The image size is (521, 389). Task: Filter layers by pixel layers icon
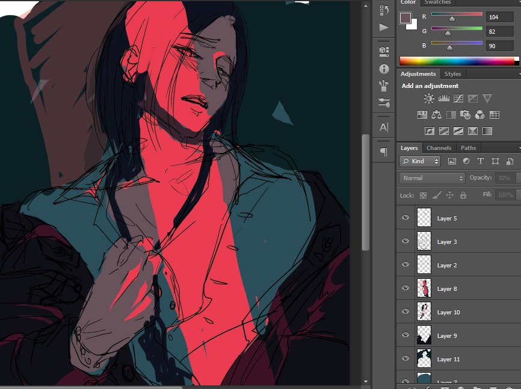452,161
